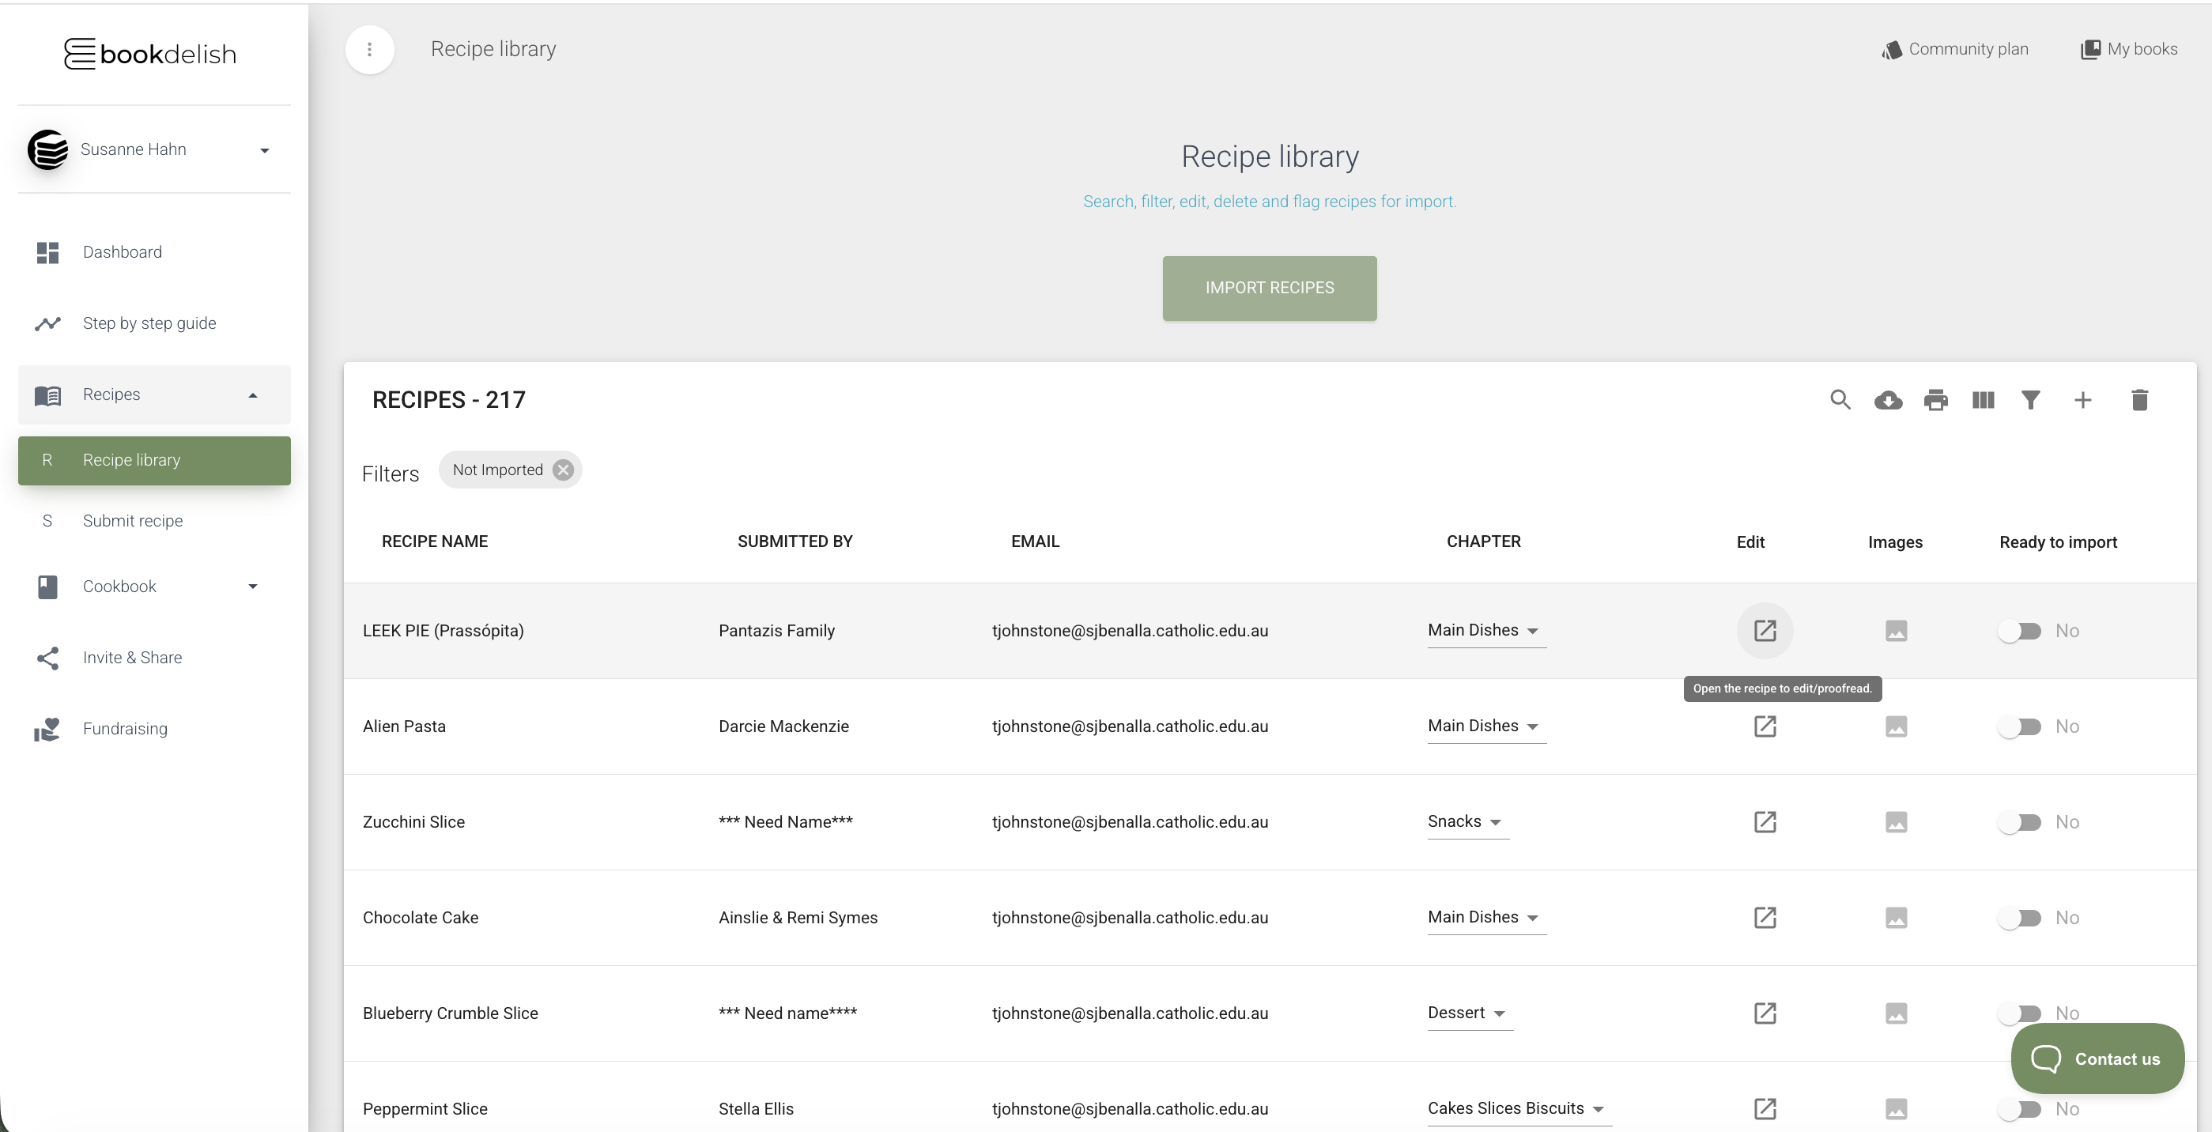Click the bookdelish logo
This screenshot has width=2212, height=1132.
150,53
